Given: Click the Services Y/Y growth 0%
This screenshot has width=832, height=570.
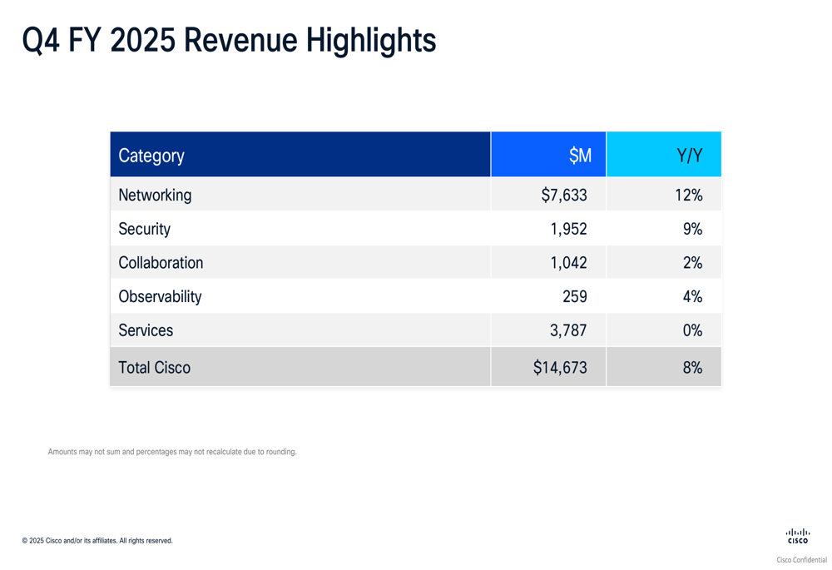Looking at the screenshot, I should click(692, 330).
